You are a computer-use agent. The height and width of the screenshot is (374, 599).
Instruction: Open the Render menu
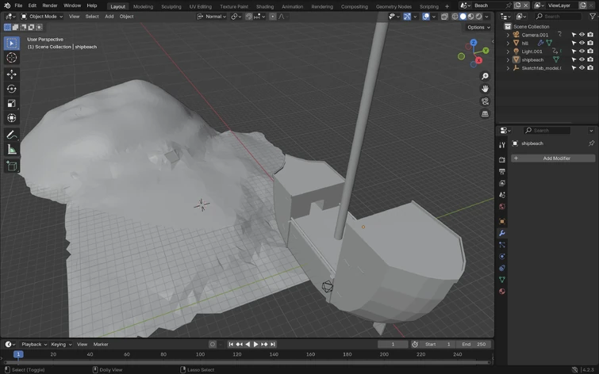50,6
